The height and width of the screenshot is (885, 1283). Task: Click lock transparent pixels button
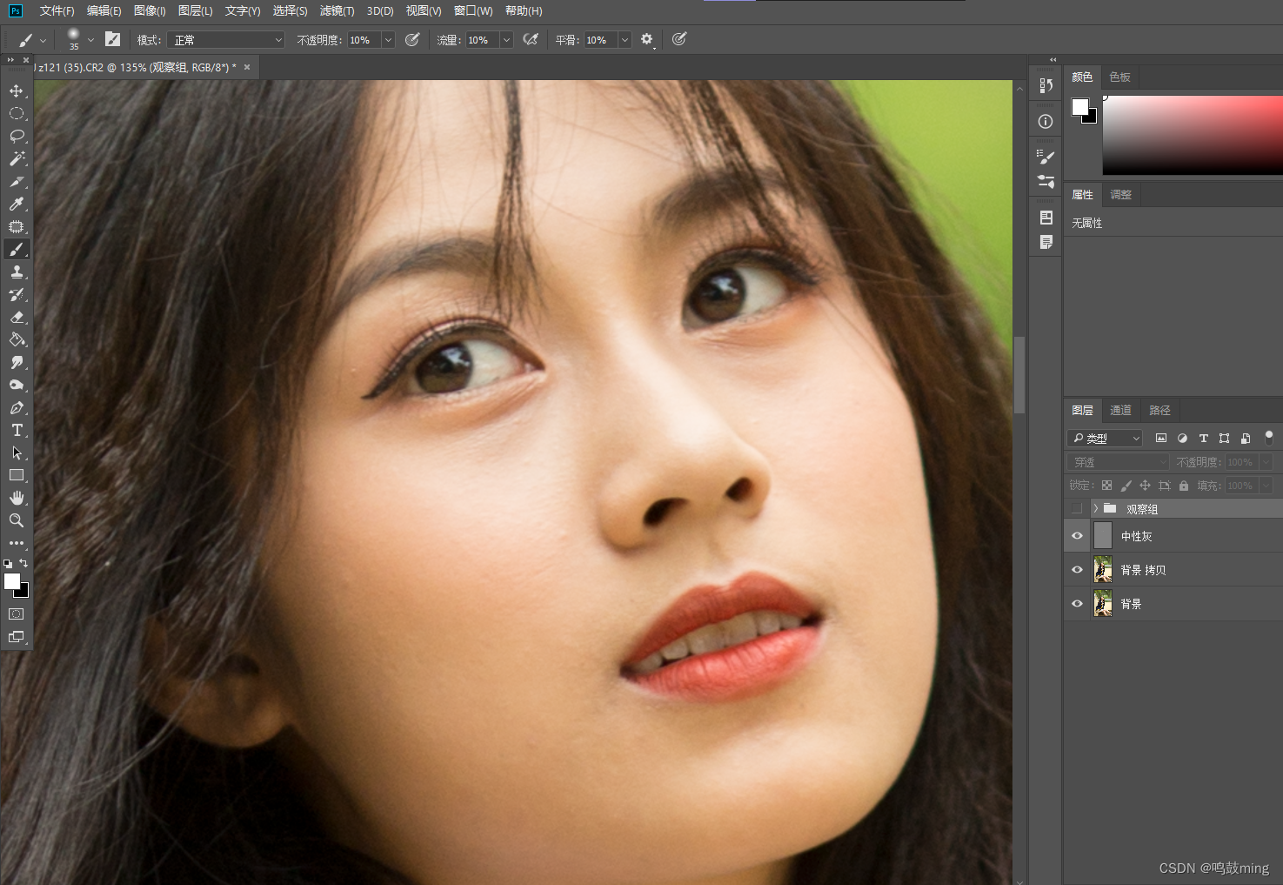pos(1106,486)
